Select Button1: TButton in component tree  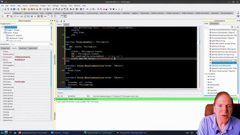[x=15, y=36]
